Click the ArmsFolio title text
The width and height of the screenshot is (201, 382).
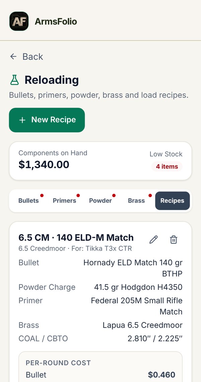(x=56, y=21)
